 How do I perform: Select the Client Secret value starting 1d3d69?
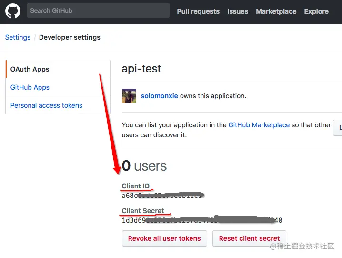click(x=202, y=220)
